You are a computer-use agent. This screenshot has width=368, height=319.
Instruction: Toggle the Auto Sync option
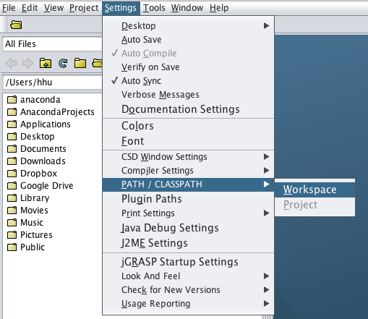(x=188, y=81)
